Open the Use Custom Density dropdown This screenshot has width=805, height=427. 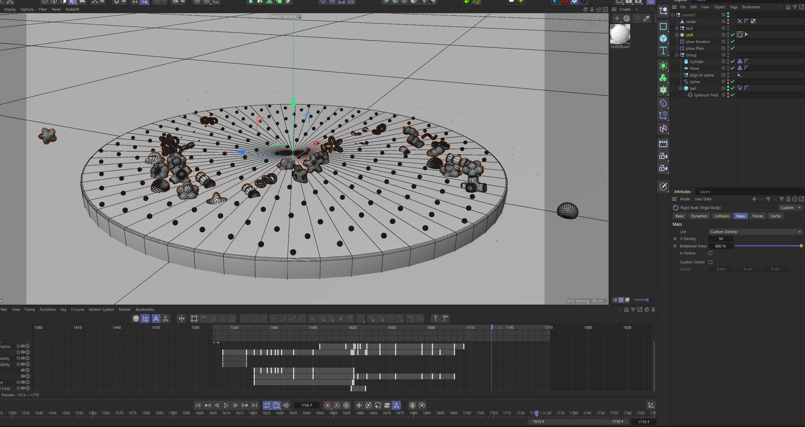tap(755, 232)
